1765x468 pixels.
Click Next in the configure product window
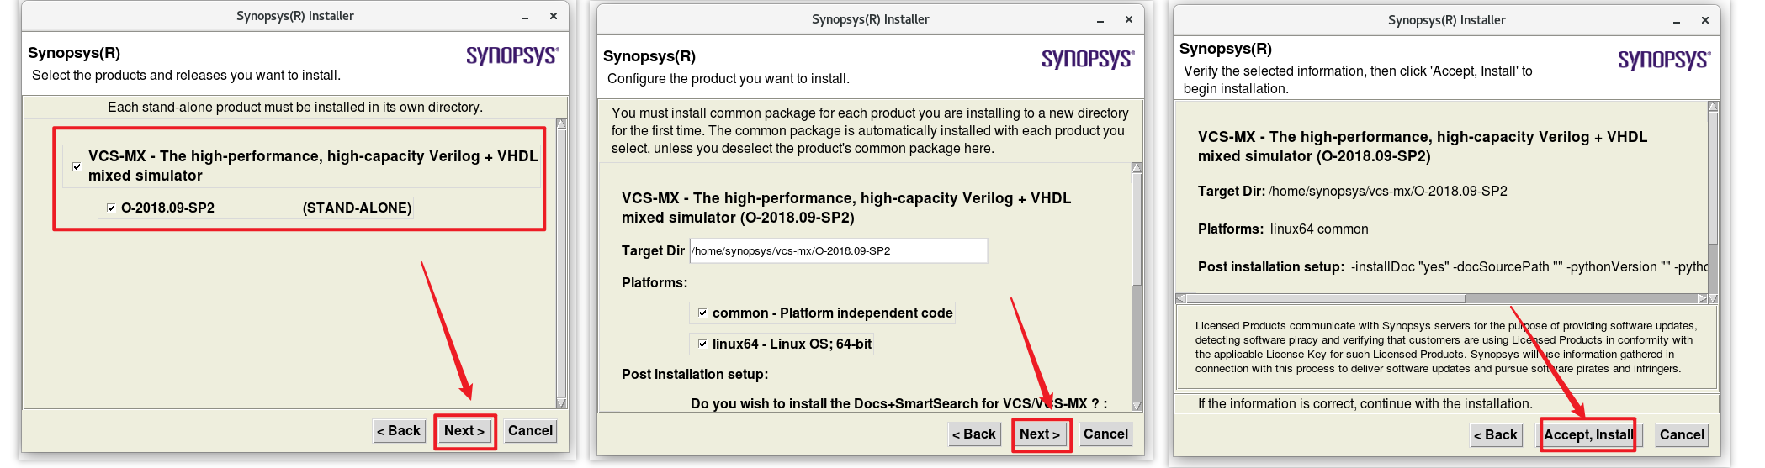tap(1041, 434)
